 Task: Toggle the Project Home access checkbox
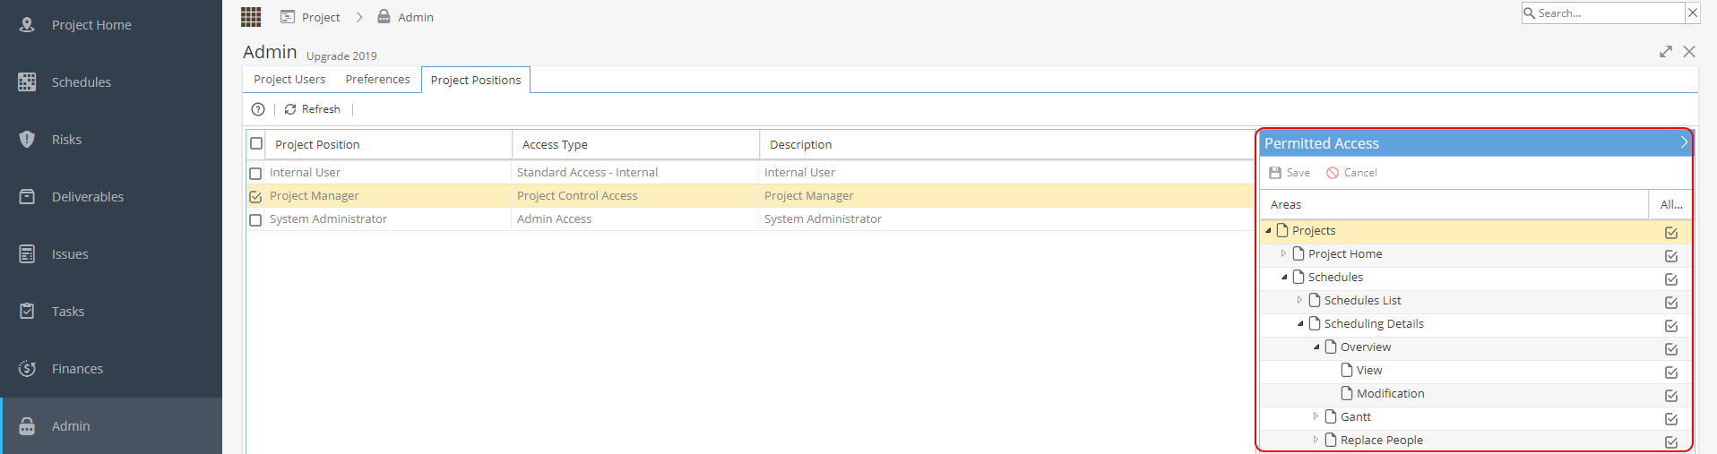pos(1671,256)
